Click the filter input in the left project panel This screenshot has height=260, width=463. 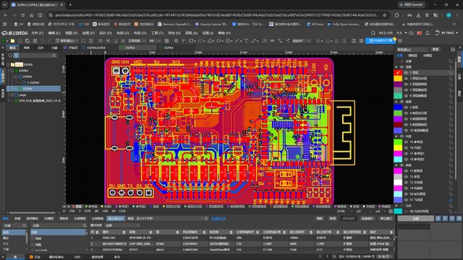click(35, 56)
